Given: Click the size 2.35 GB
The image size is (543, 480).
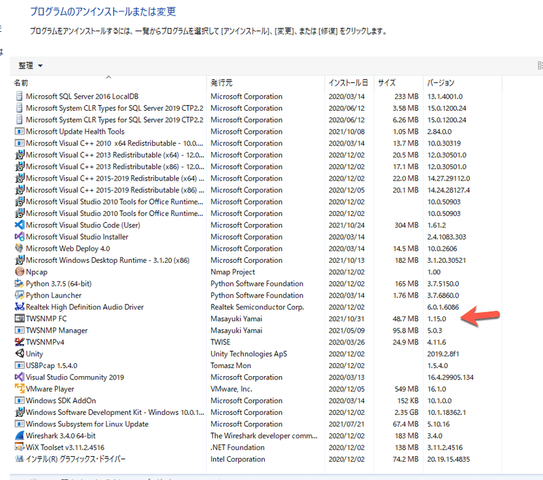Looking at the screenshot, I should tap(405, 413).
